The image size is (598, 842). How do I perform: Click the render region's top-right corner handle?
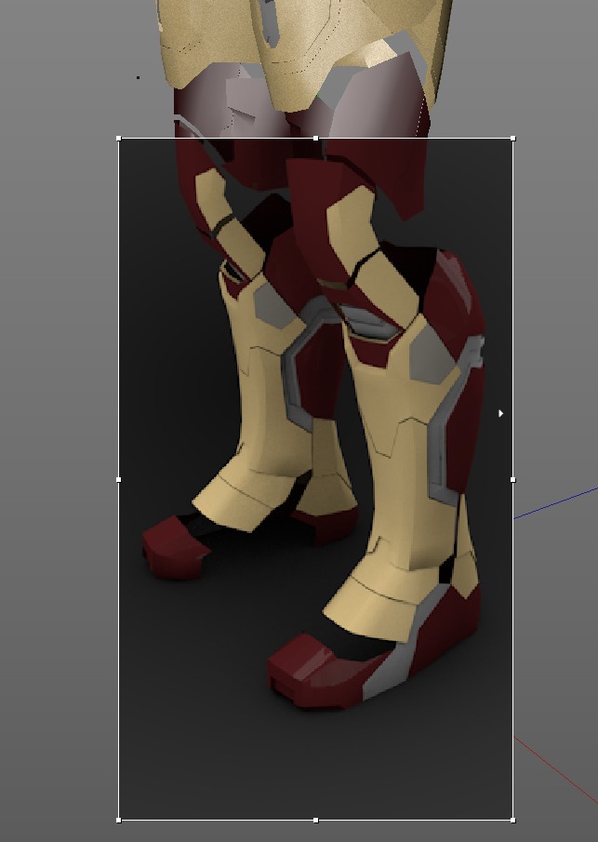coord(513,139)
